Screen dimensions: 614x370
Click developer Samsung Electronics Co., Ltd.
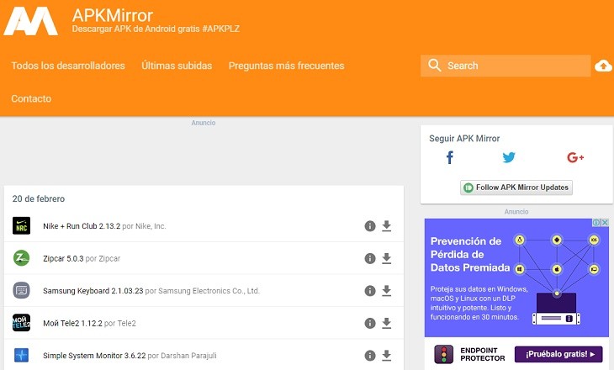[209, 291]
